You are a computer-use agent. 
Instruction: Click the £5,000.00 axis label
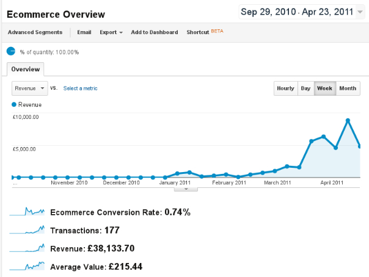pyautogui.click(x=24, y=149)
